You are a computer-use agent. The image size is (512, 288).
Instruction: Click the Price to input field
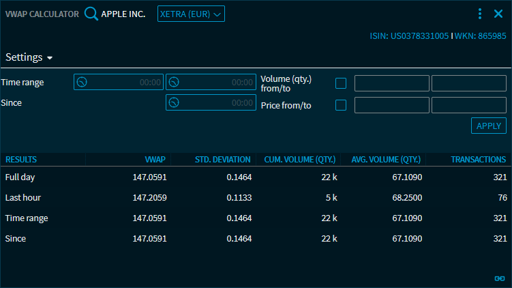pyautogui.click(x=468, y=105)
